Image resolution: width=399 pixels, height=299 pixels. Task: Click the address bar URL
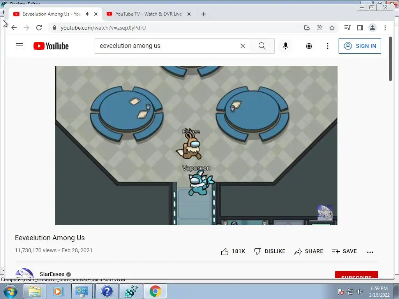pos(103,28)
